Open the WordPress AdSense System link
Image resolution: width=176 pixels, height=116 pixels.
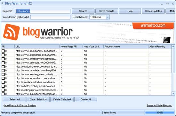(20, 105)
